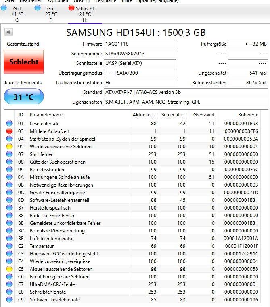Click the Firmware field 1AG01118
Viewport: 270px width, 307px height.
click(140, 44)
